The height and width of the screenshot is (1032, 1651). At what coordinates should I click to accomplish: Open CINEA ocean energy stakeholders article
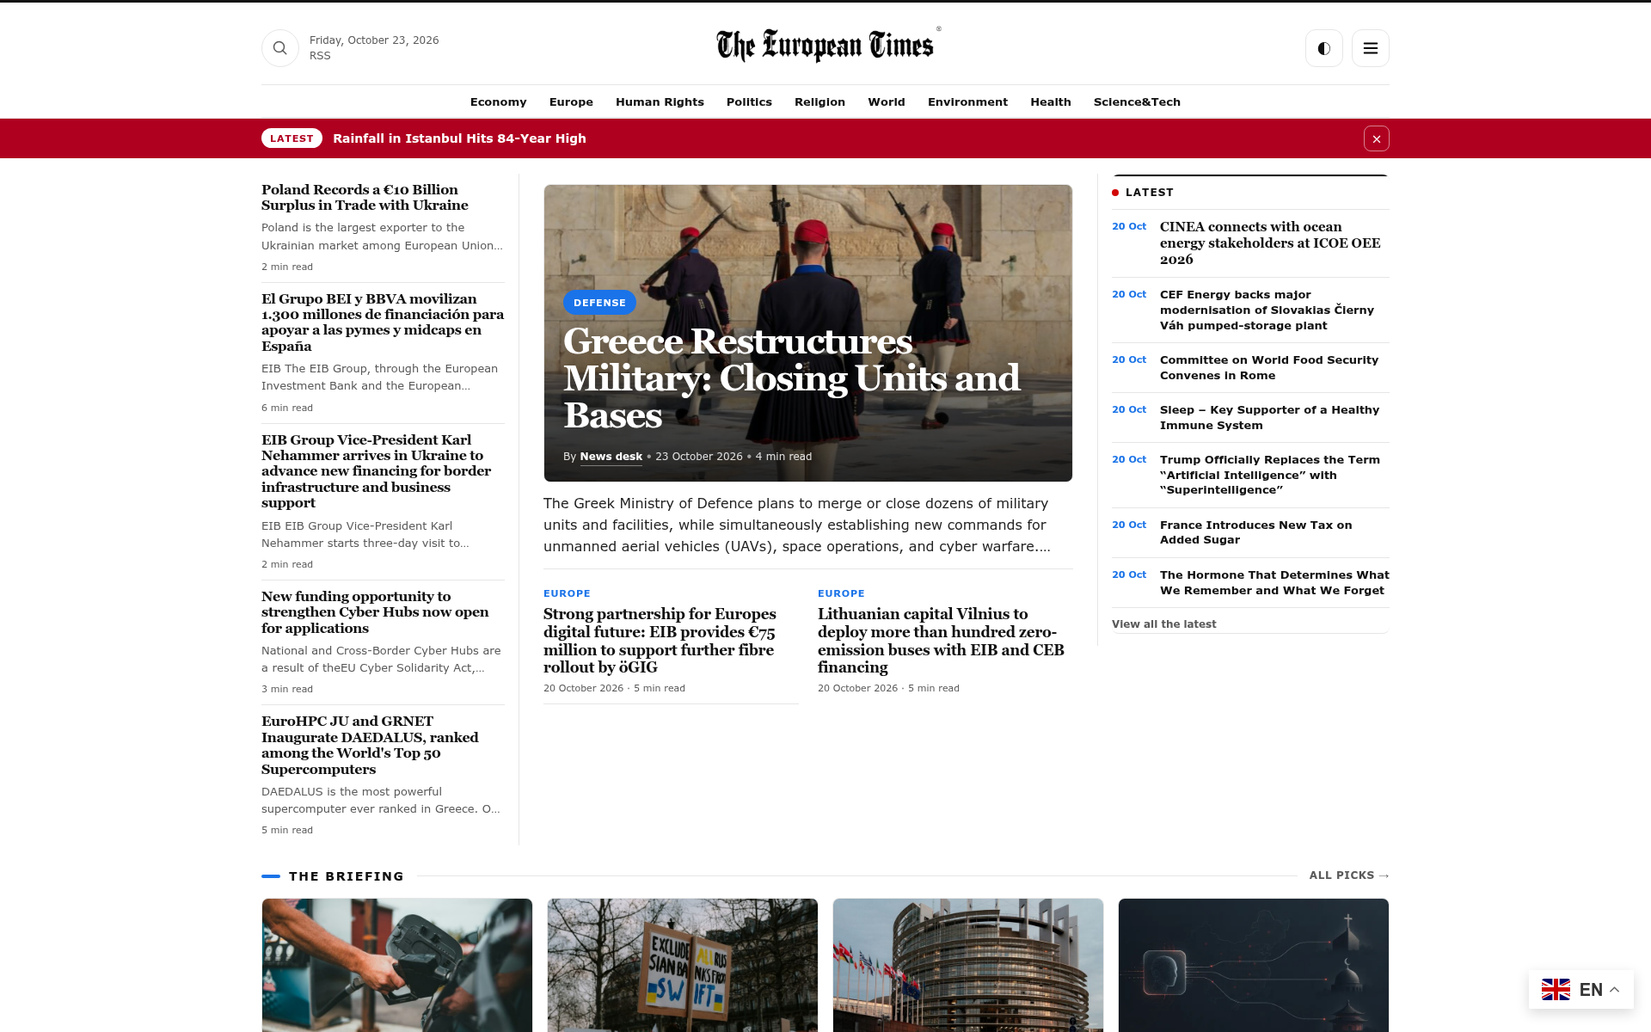(x=1270, y=243)
